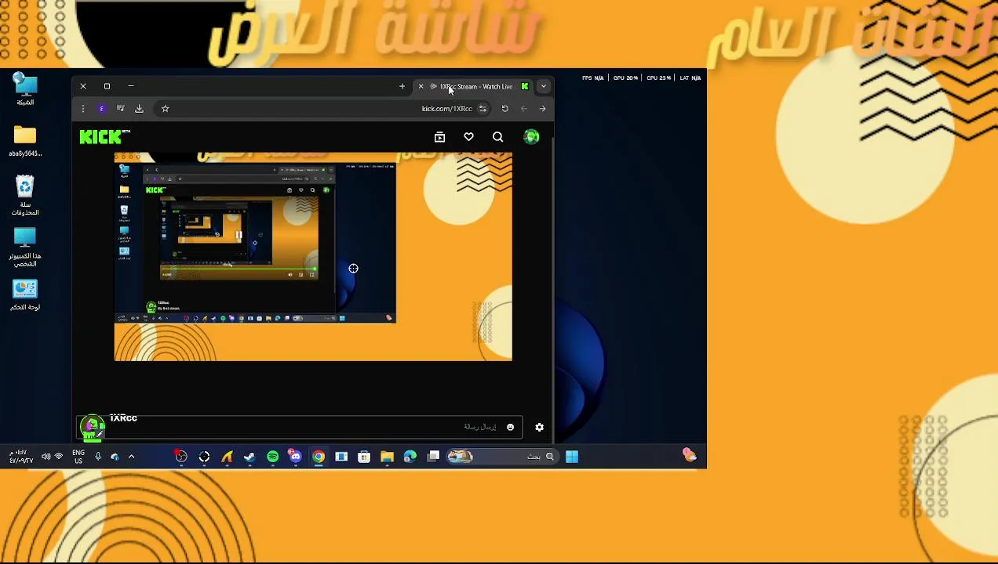
Task: Open a new Chrome tab with plus button
Action: tap(402, 86)
